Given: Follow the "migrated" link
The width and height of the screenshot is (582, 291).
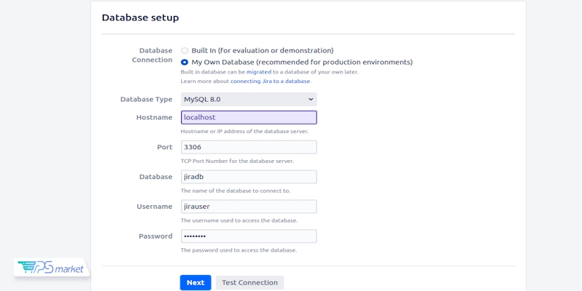Looking at the screenshot, I should [x=258, y=72].
